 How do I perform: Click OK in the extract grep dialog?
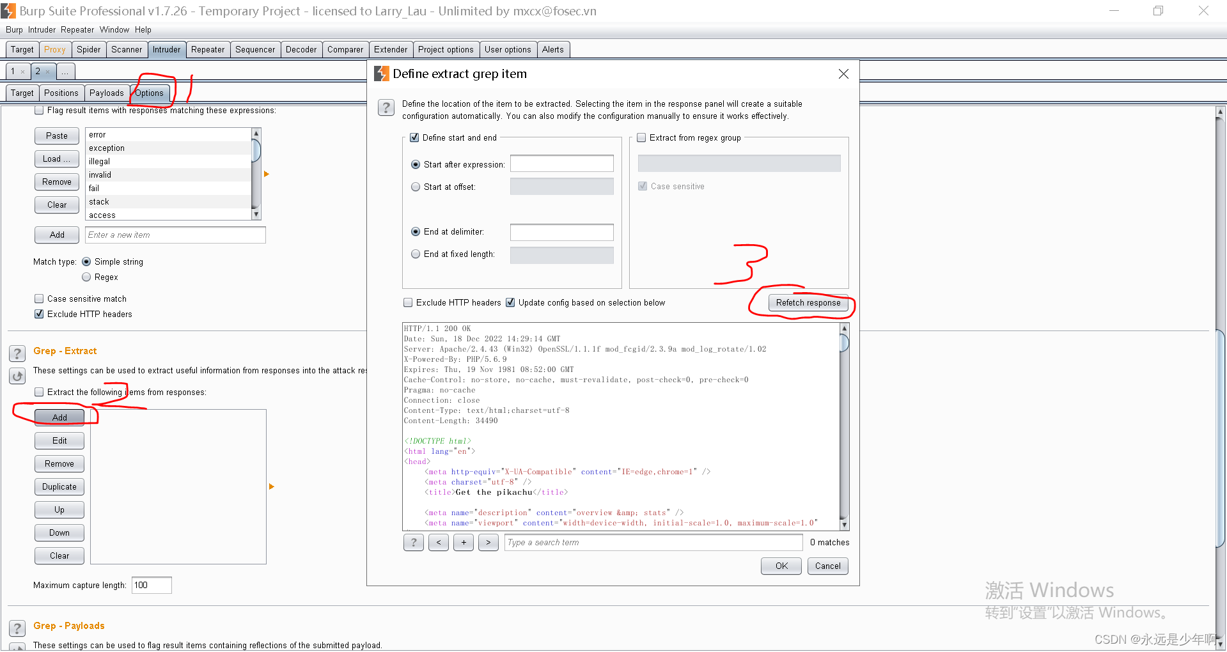pyautogui.click(x=781, y=566)
